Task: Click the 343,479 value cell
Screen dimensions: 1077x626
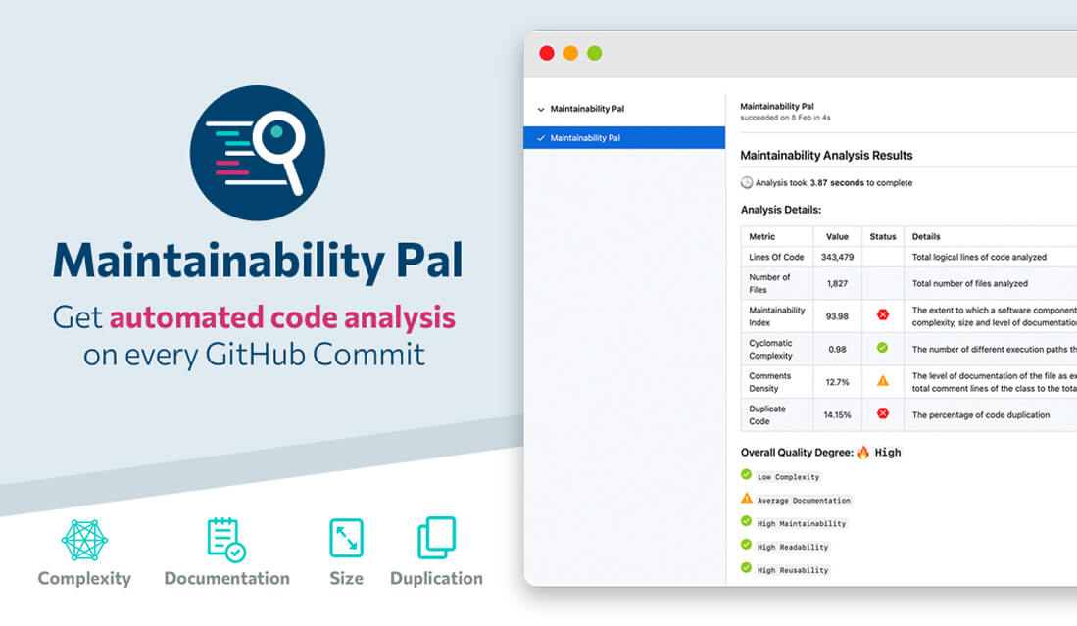Action: [x=837, y=258]
